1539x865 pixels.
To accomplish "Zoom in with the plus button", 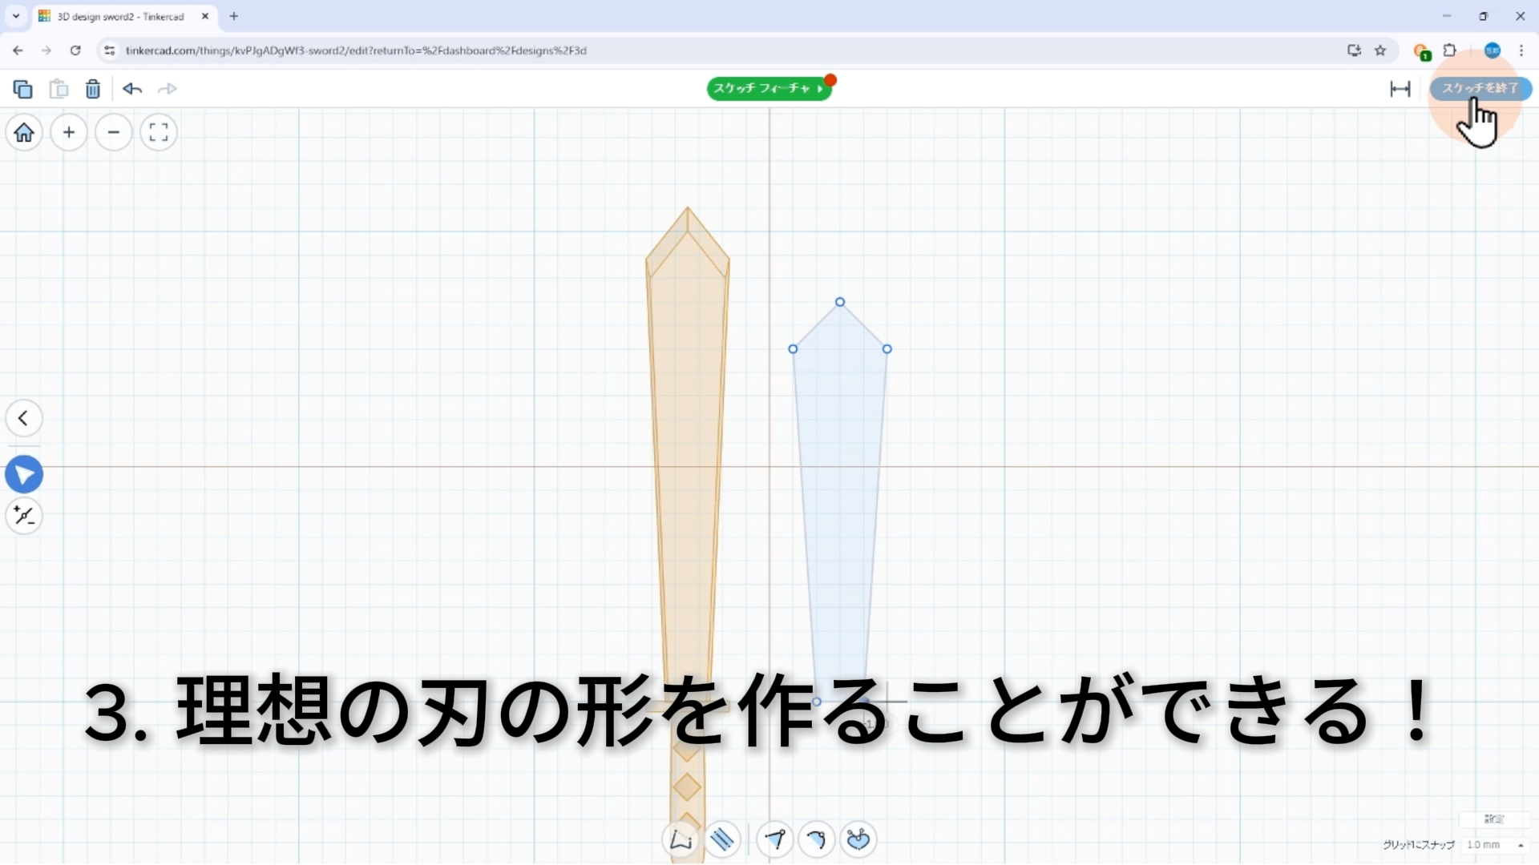I will coord(69,132).
